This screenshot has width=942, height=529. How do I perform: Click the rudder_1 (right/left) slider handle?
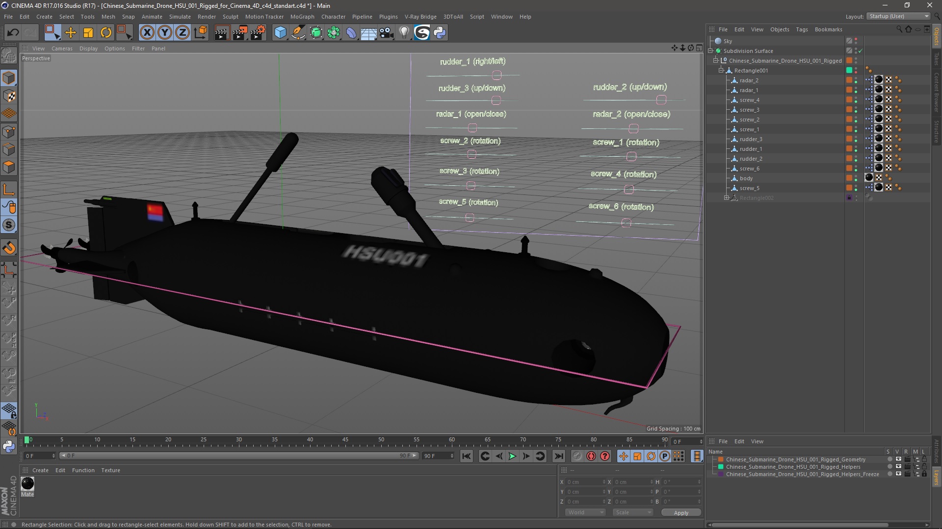(x=497, y=75)
